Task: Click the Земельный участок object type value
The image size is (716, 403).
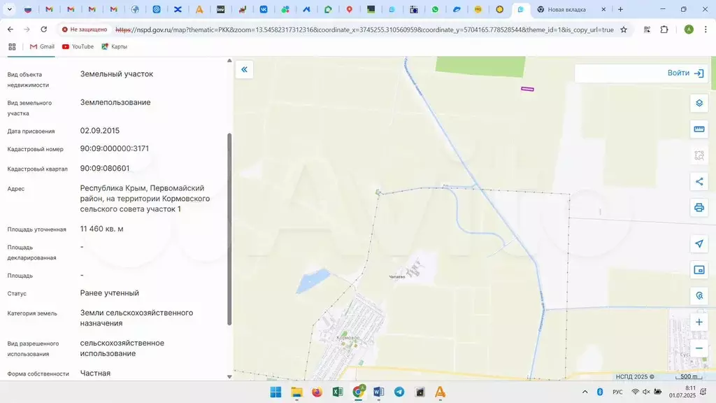Action: point(117,74)
